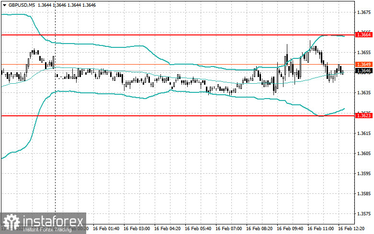Select the 1.3675 price axis value

click(364, 12)
